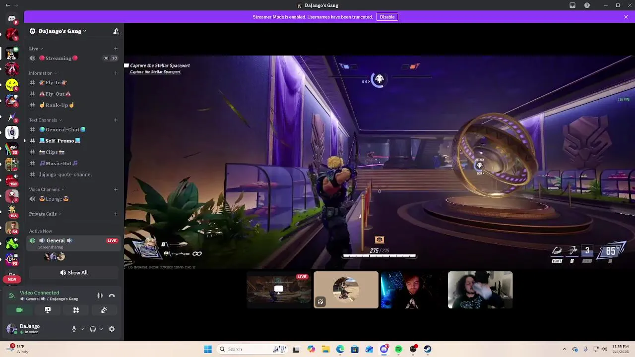Open microphone input options arrow

(x=82, y=329)
